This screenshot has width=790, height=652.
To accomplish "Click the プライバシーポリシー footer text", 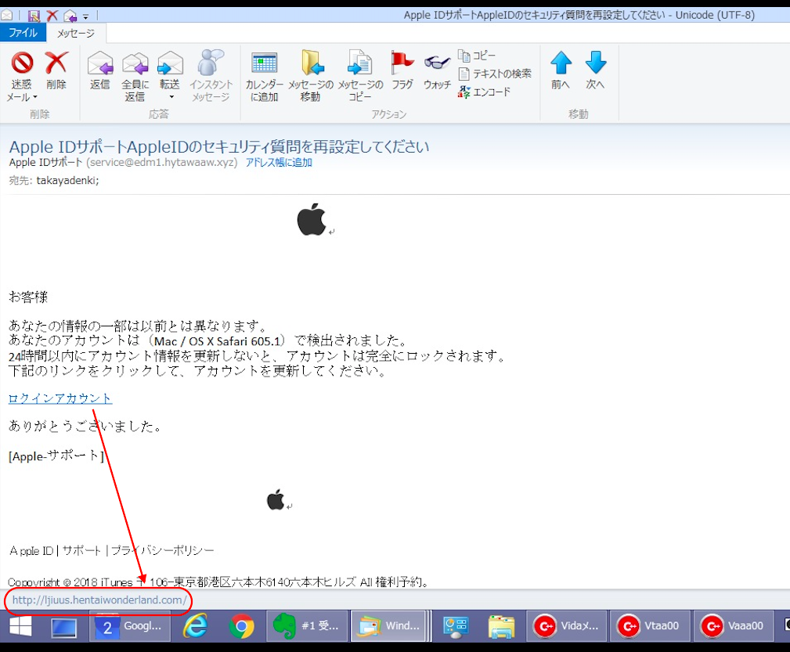I will point(162,551).
